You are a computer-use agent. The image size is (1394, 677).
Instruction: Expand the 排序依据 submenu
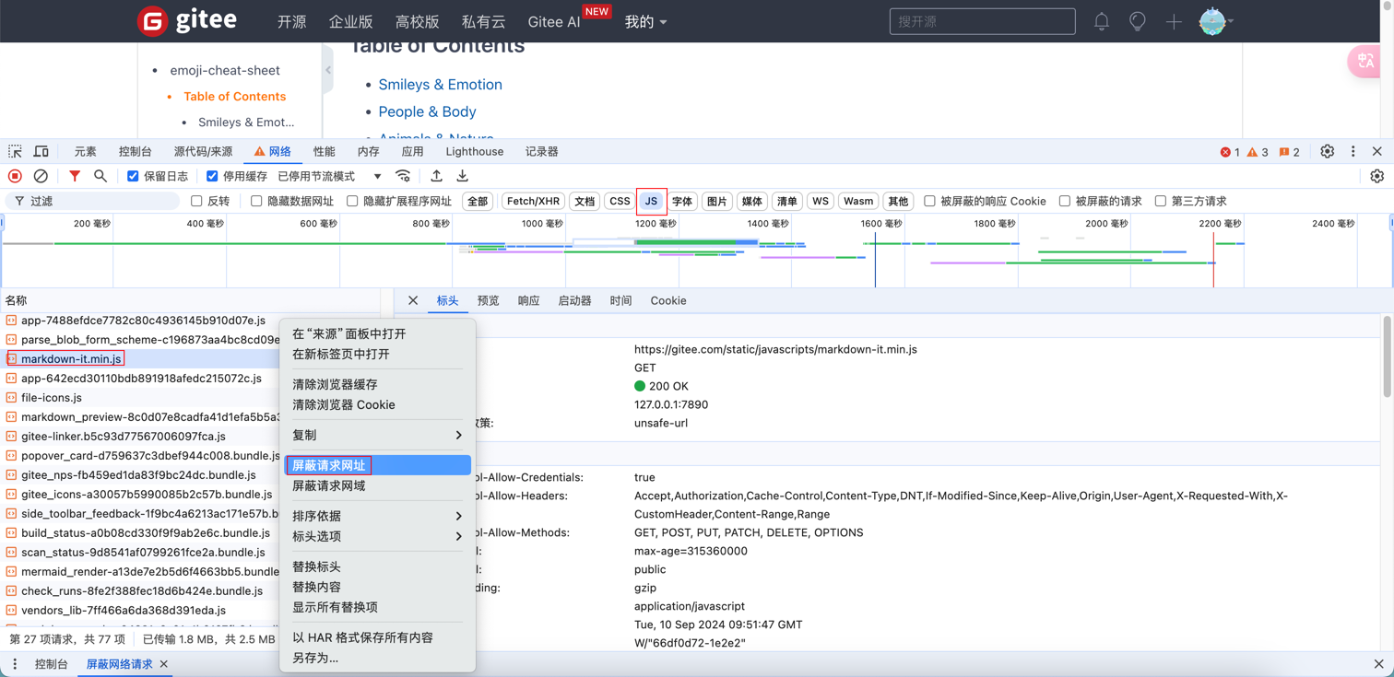pyautogui.click(x=377, y=516)
